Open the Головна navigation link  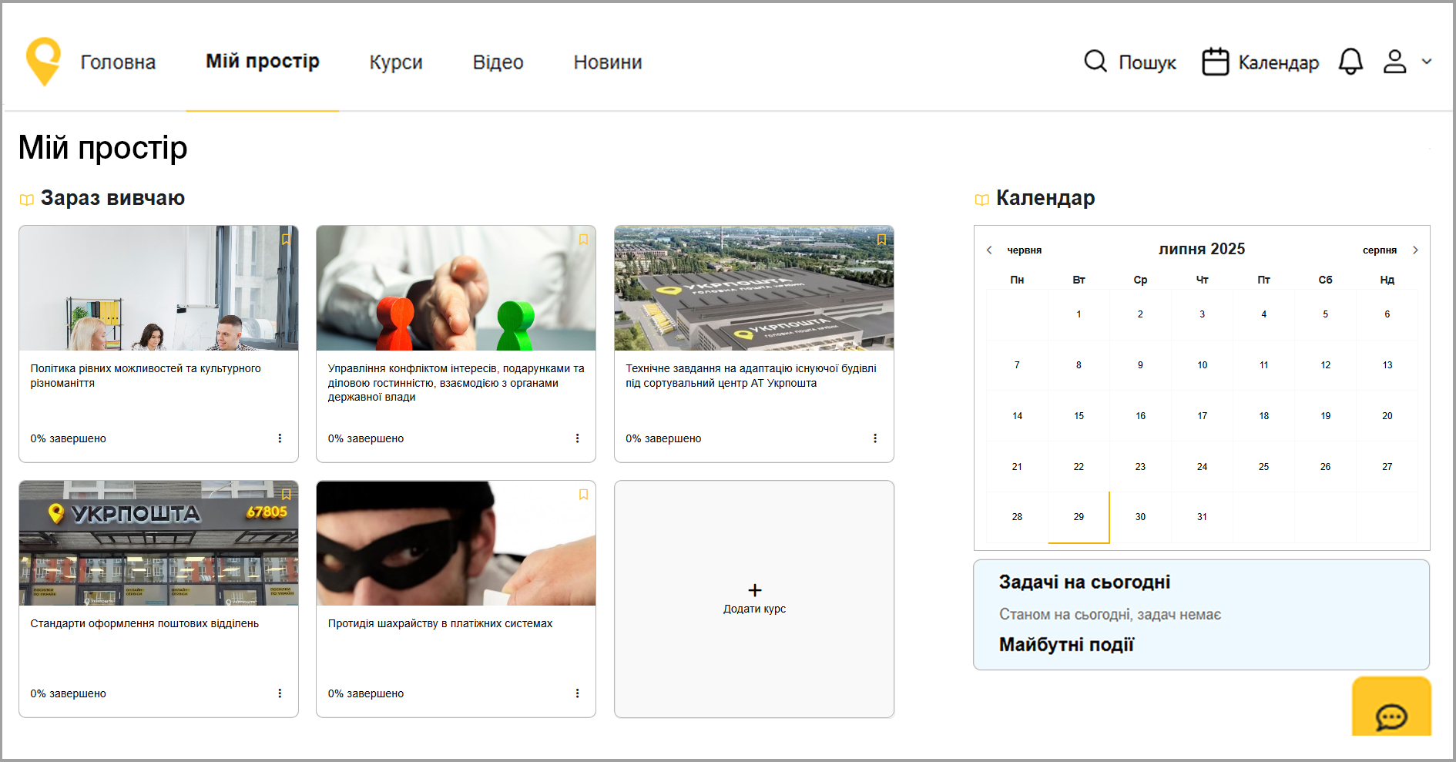[x=118, y=62]
